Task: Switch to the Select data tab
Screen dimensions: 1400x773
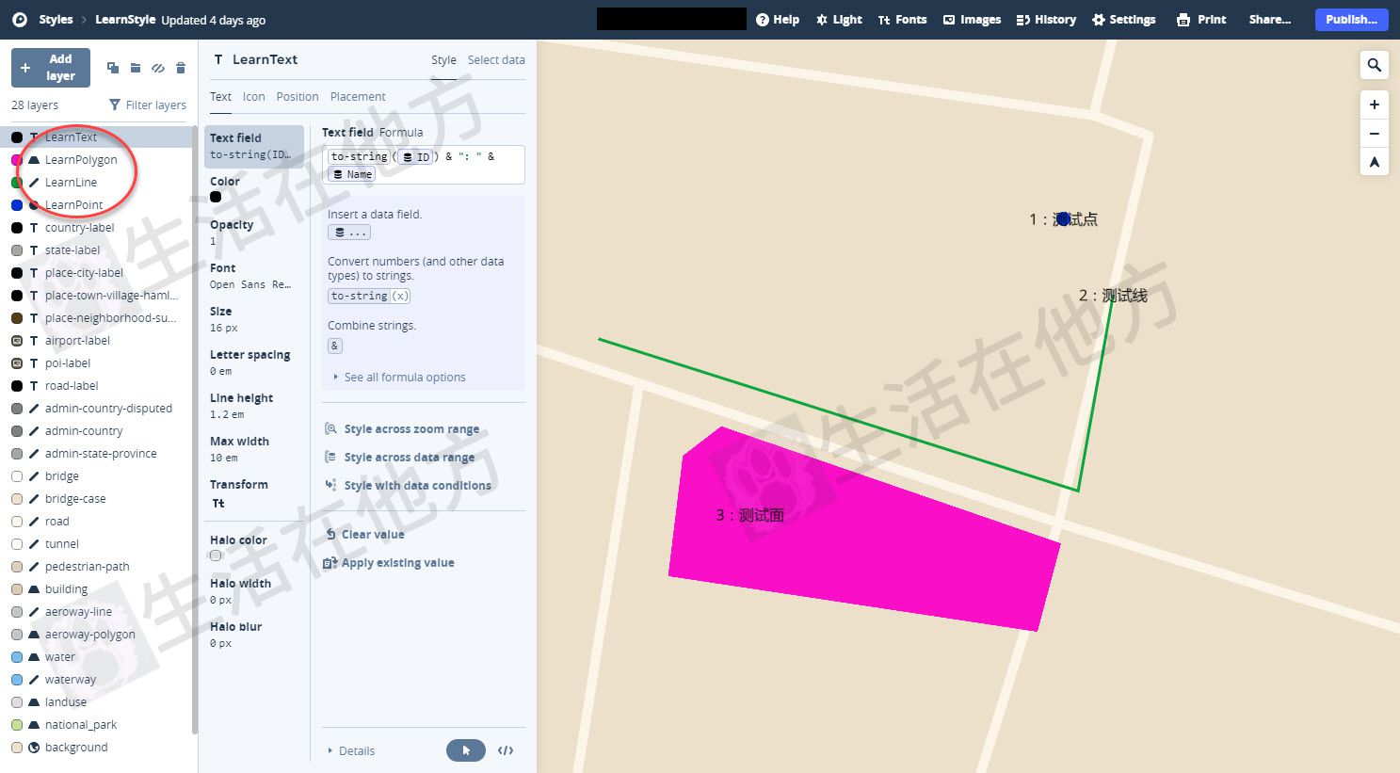Action: (x=496, y=59)
